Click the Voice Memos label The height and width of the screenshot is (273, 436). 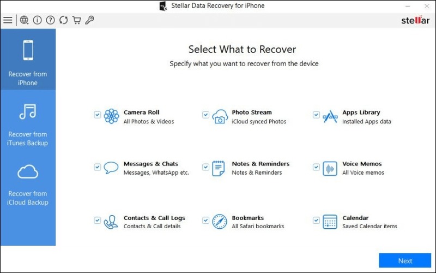pos(362,164)
